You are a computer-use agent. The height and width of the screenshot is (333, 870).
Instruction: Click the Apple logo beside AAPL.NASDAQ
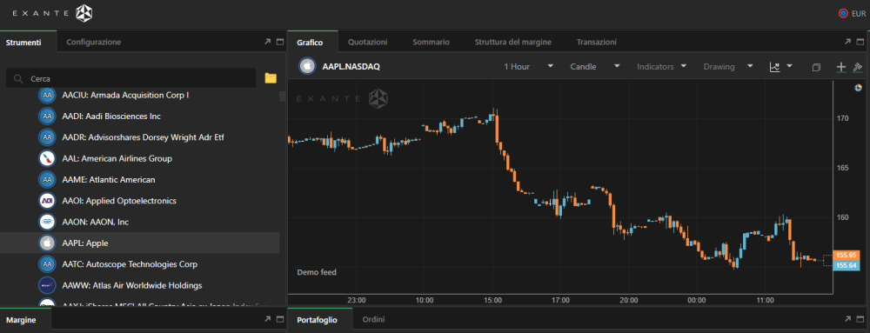(307, 66)
